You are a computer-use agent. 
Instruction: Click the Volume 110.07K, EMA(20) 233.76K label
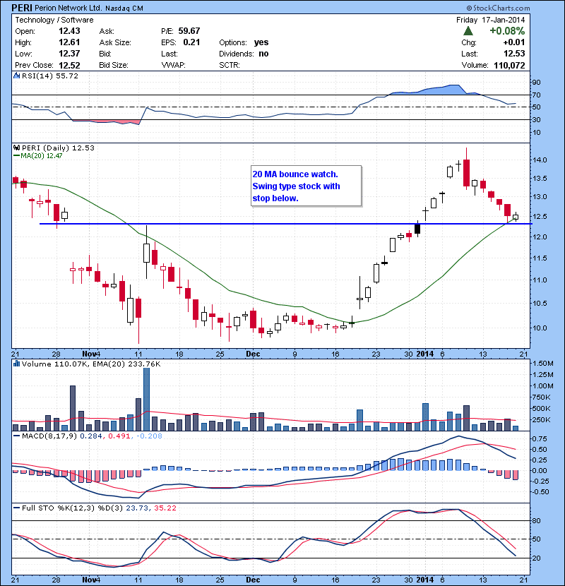click(x=91, y=364)
